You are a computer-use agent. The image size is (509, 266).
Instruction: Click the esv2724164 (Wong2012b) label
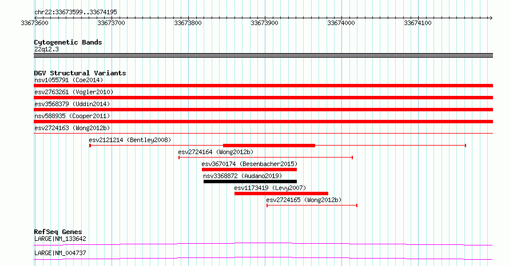coord(216,152)
